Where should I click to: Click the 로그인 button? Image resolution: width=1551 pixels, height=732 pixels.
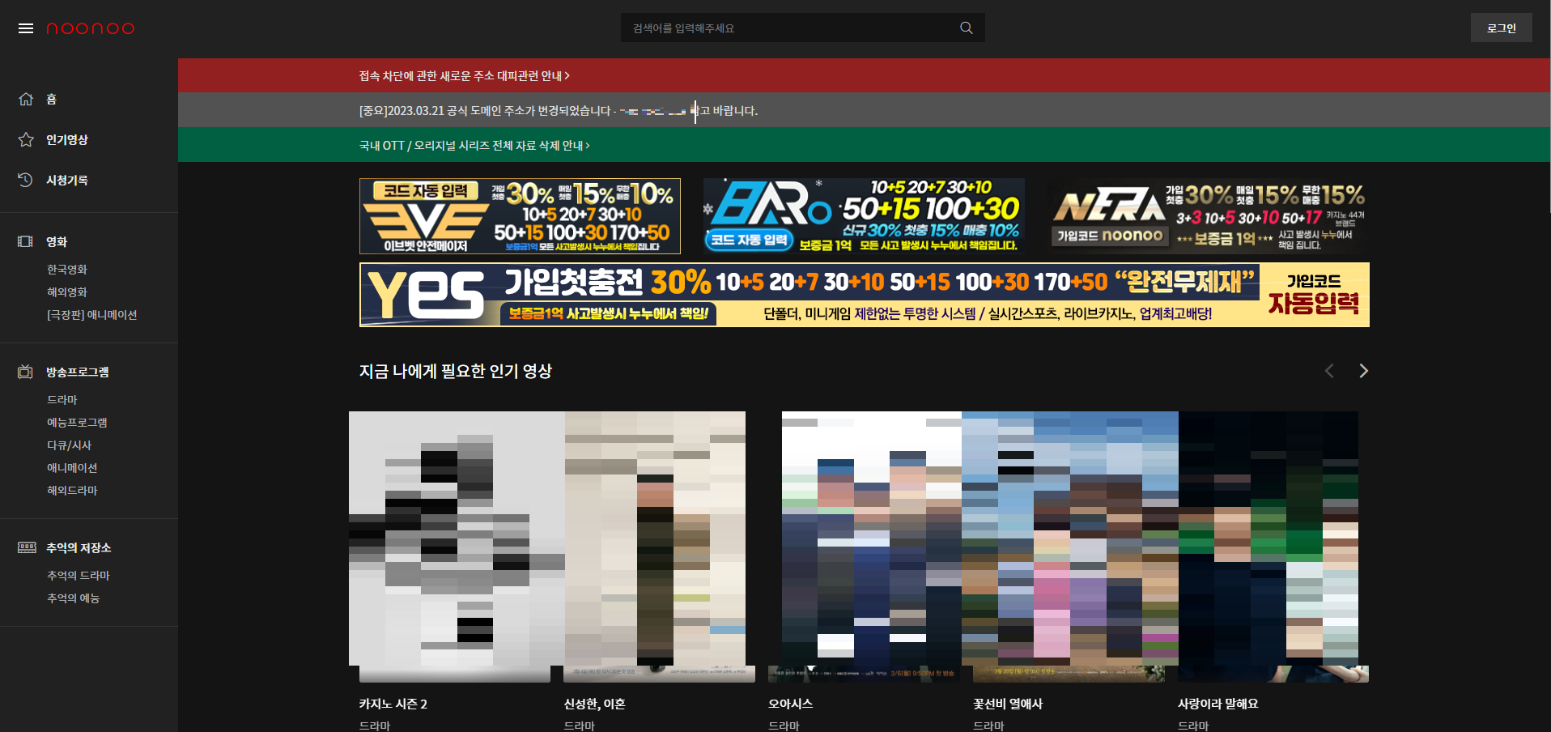point(1501,27)
